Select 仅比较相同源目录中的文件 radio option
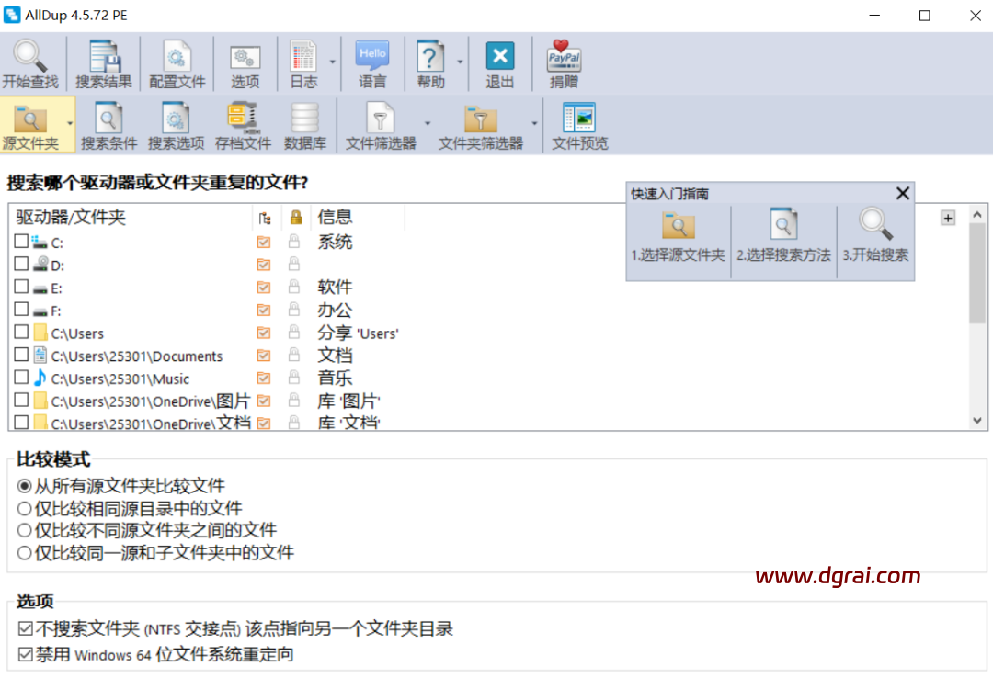 pyautogui.click(x=25, y=508)
